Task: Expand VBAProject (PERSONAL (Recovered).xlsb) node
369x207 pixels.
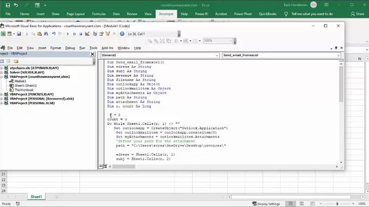Action: point(1,99)
